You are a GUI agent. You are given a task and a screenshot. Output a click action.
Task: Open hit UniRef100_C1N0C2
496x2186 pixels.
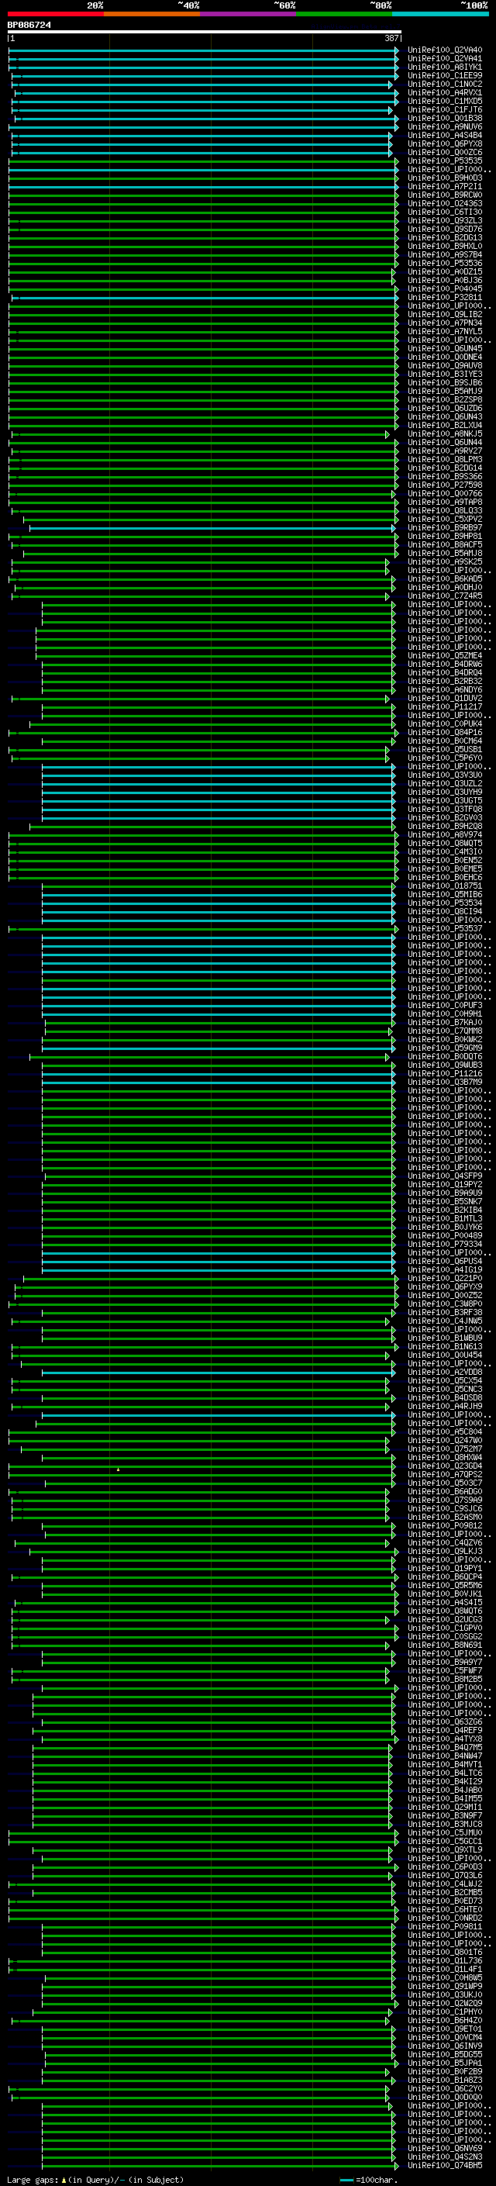click(444, 84)
